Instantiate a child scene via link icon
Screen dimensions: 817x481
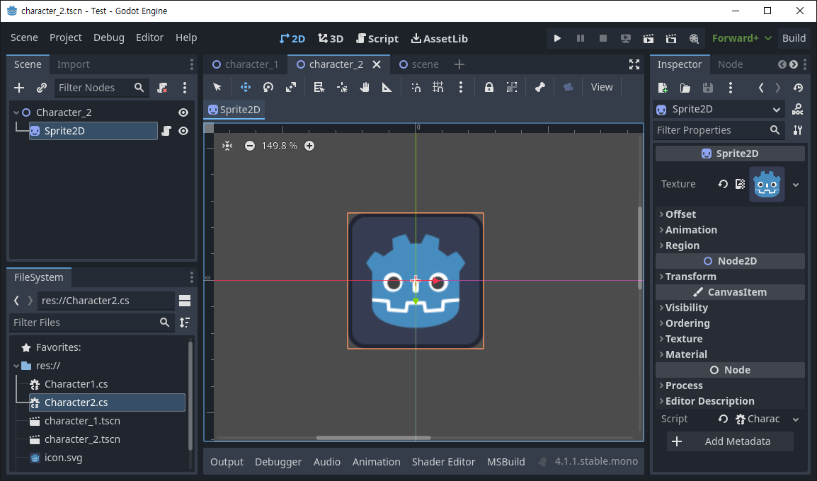click(42, 88)
